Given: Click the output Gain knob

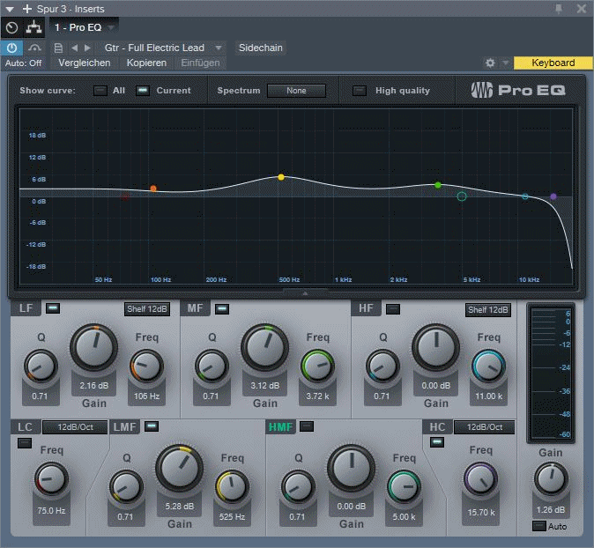Looking at the screenshot, I should 551,479.
